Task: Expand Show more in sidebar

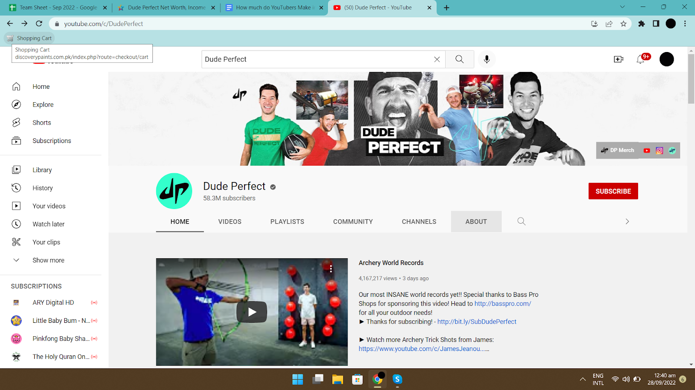Action: [x=48, y=260]
